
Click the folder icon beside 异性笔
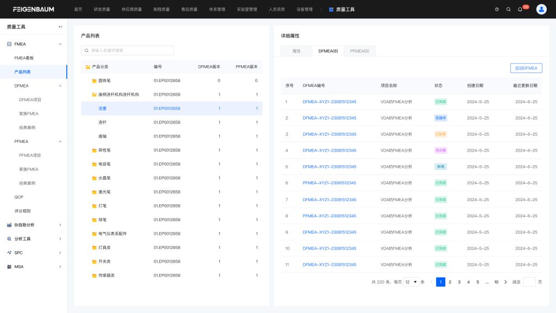click(x=94, y=151)
